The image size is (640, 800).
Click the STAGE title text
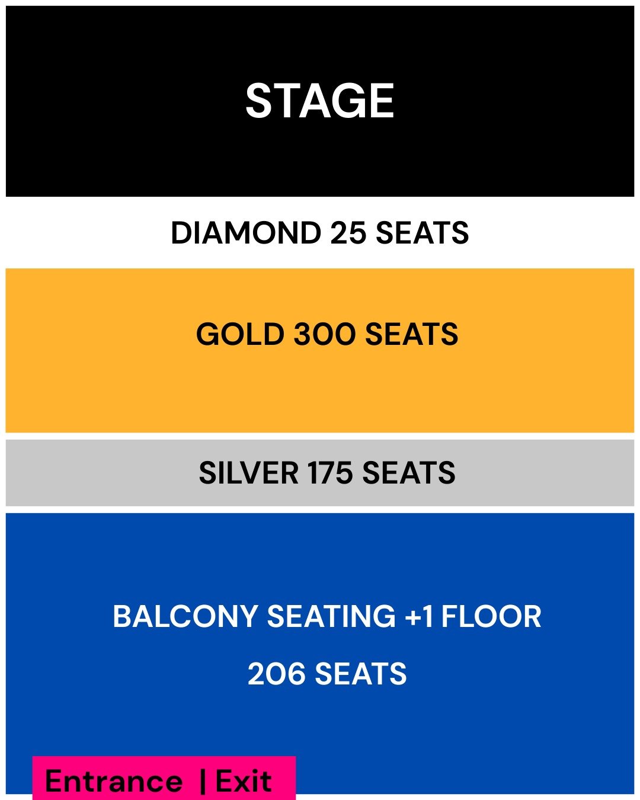click(x=320, y=101)
